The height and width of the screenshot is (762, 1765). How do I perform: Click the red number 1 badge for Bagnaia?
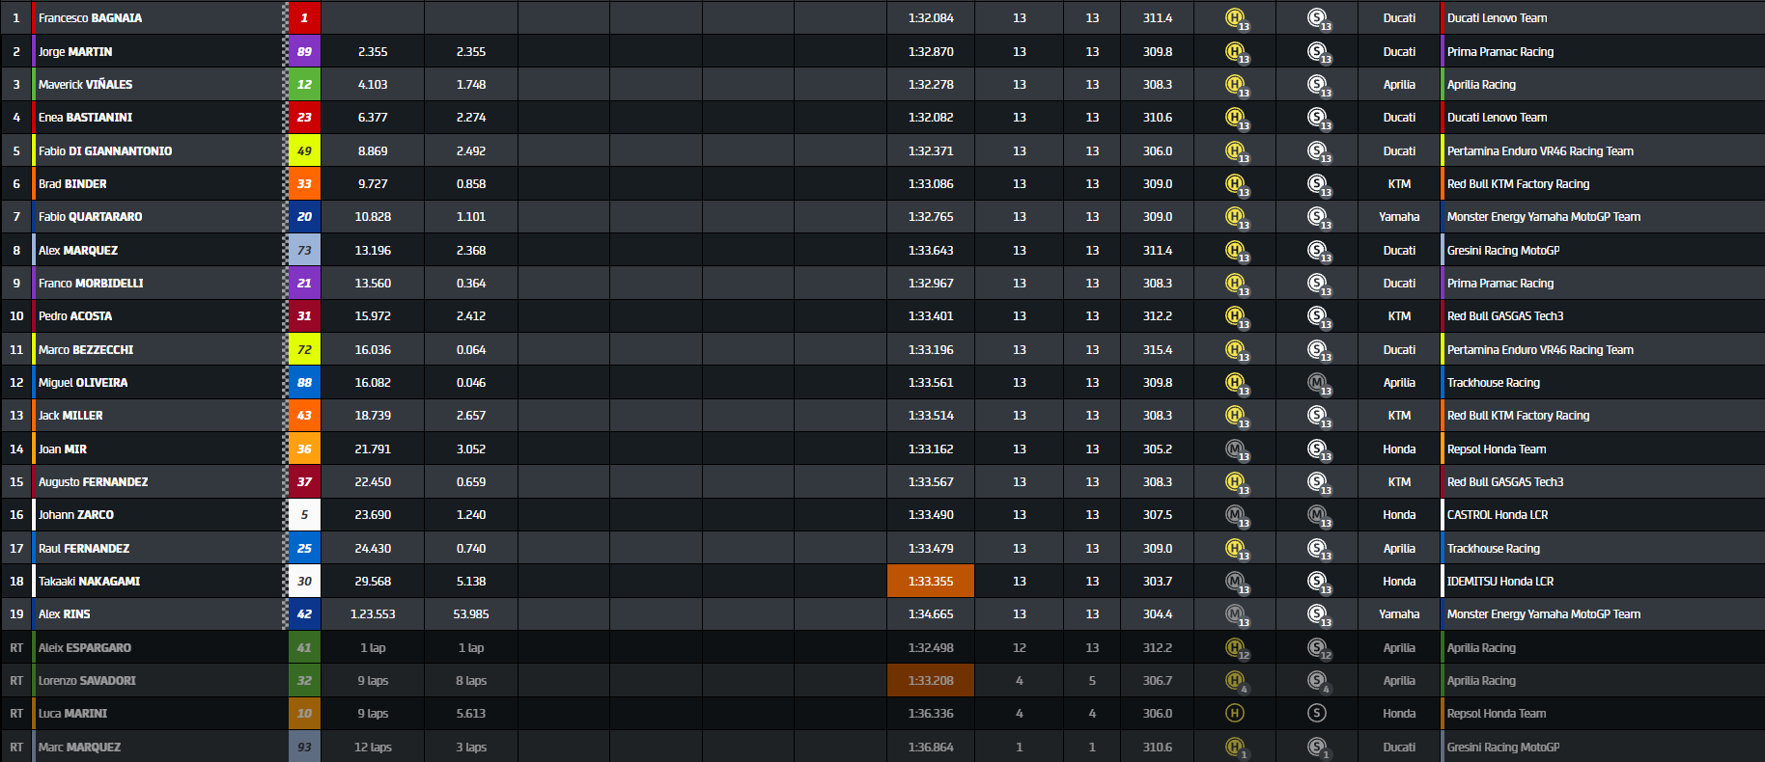pyautogui.click(x=304, y=18)
